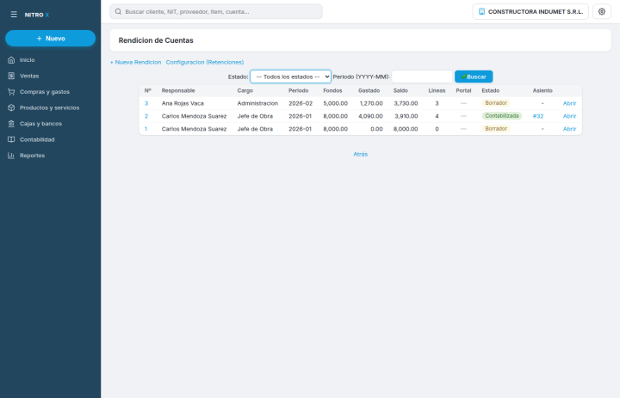Toggle the hamburger menu icon

(x=14, y=15)
